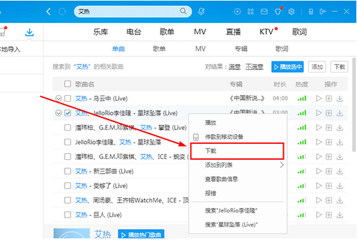Check the box for 攀登 (Live)
This screenshot has width=357, height=241.
[67, 127]
